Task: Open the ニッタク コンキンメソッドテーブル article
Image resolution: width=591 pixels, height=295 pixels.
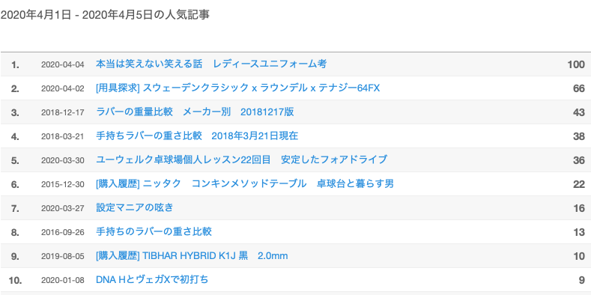Action: [x=245, y=184]
